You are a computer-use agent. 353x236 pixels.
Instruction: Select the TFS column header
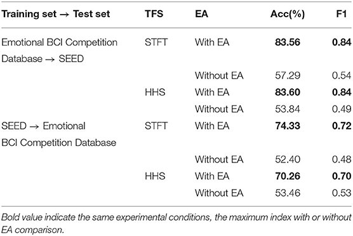pos(154,14)
